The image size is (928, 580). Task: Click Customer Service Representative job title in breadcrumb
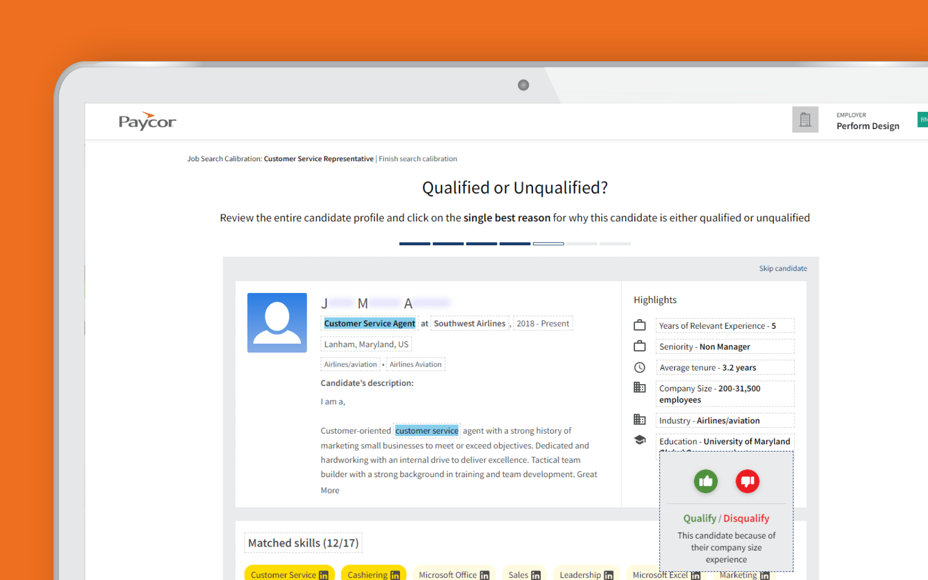318,158
